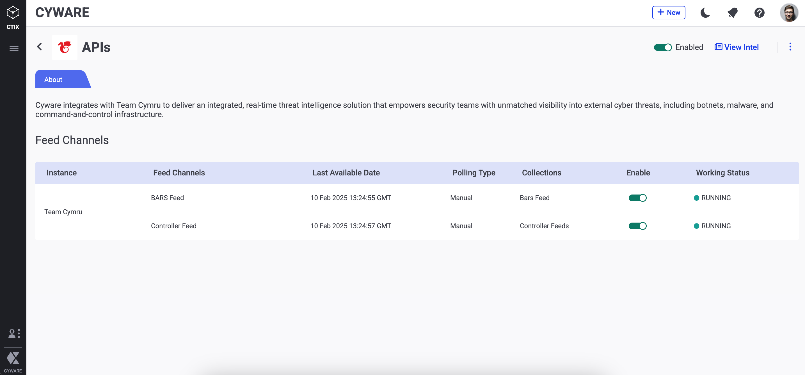Open the hamburger sidebar menu
The width and height of the screenshot is (805, 375).
tap(14, 48)
